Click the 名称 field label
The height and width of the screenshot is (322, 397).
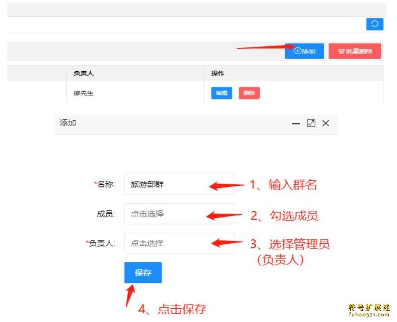tap(106, 184)
